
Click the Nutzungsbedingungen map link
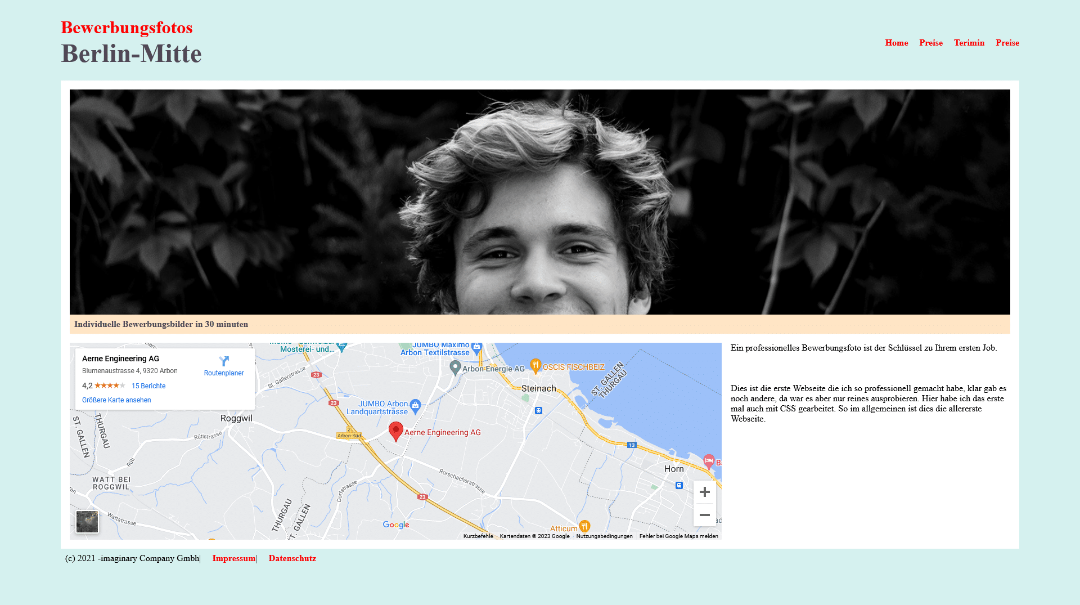coord(604,536)
